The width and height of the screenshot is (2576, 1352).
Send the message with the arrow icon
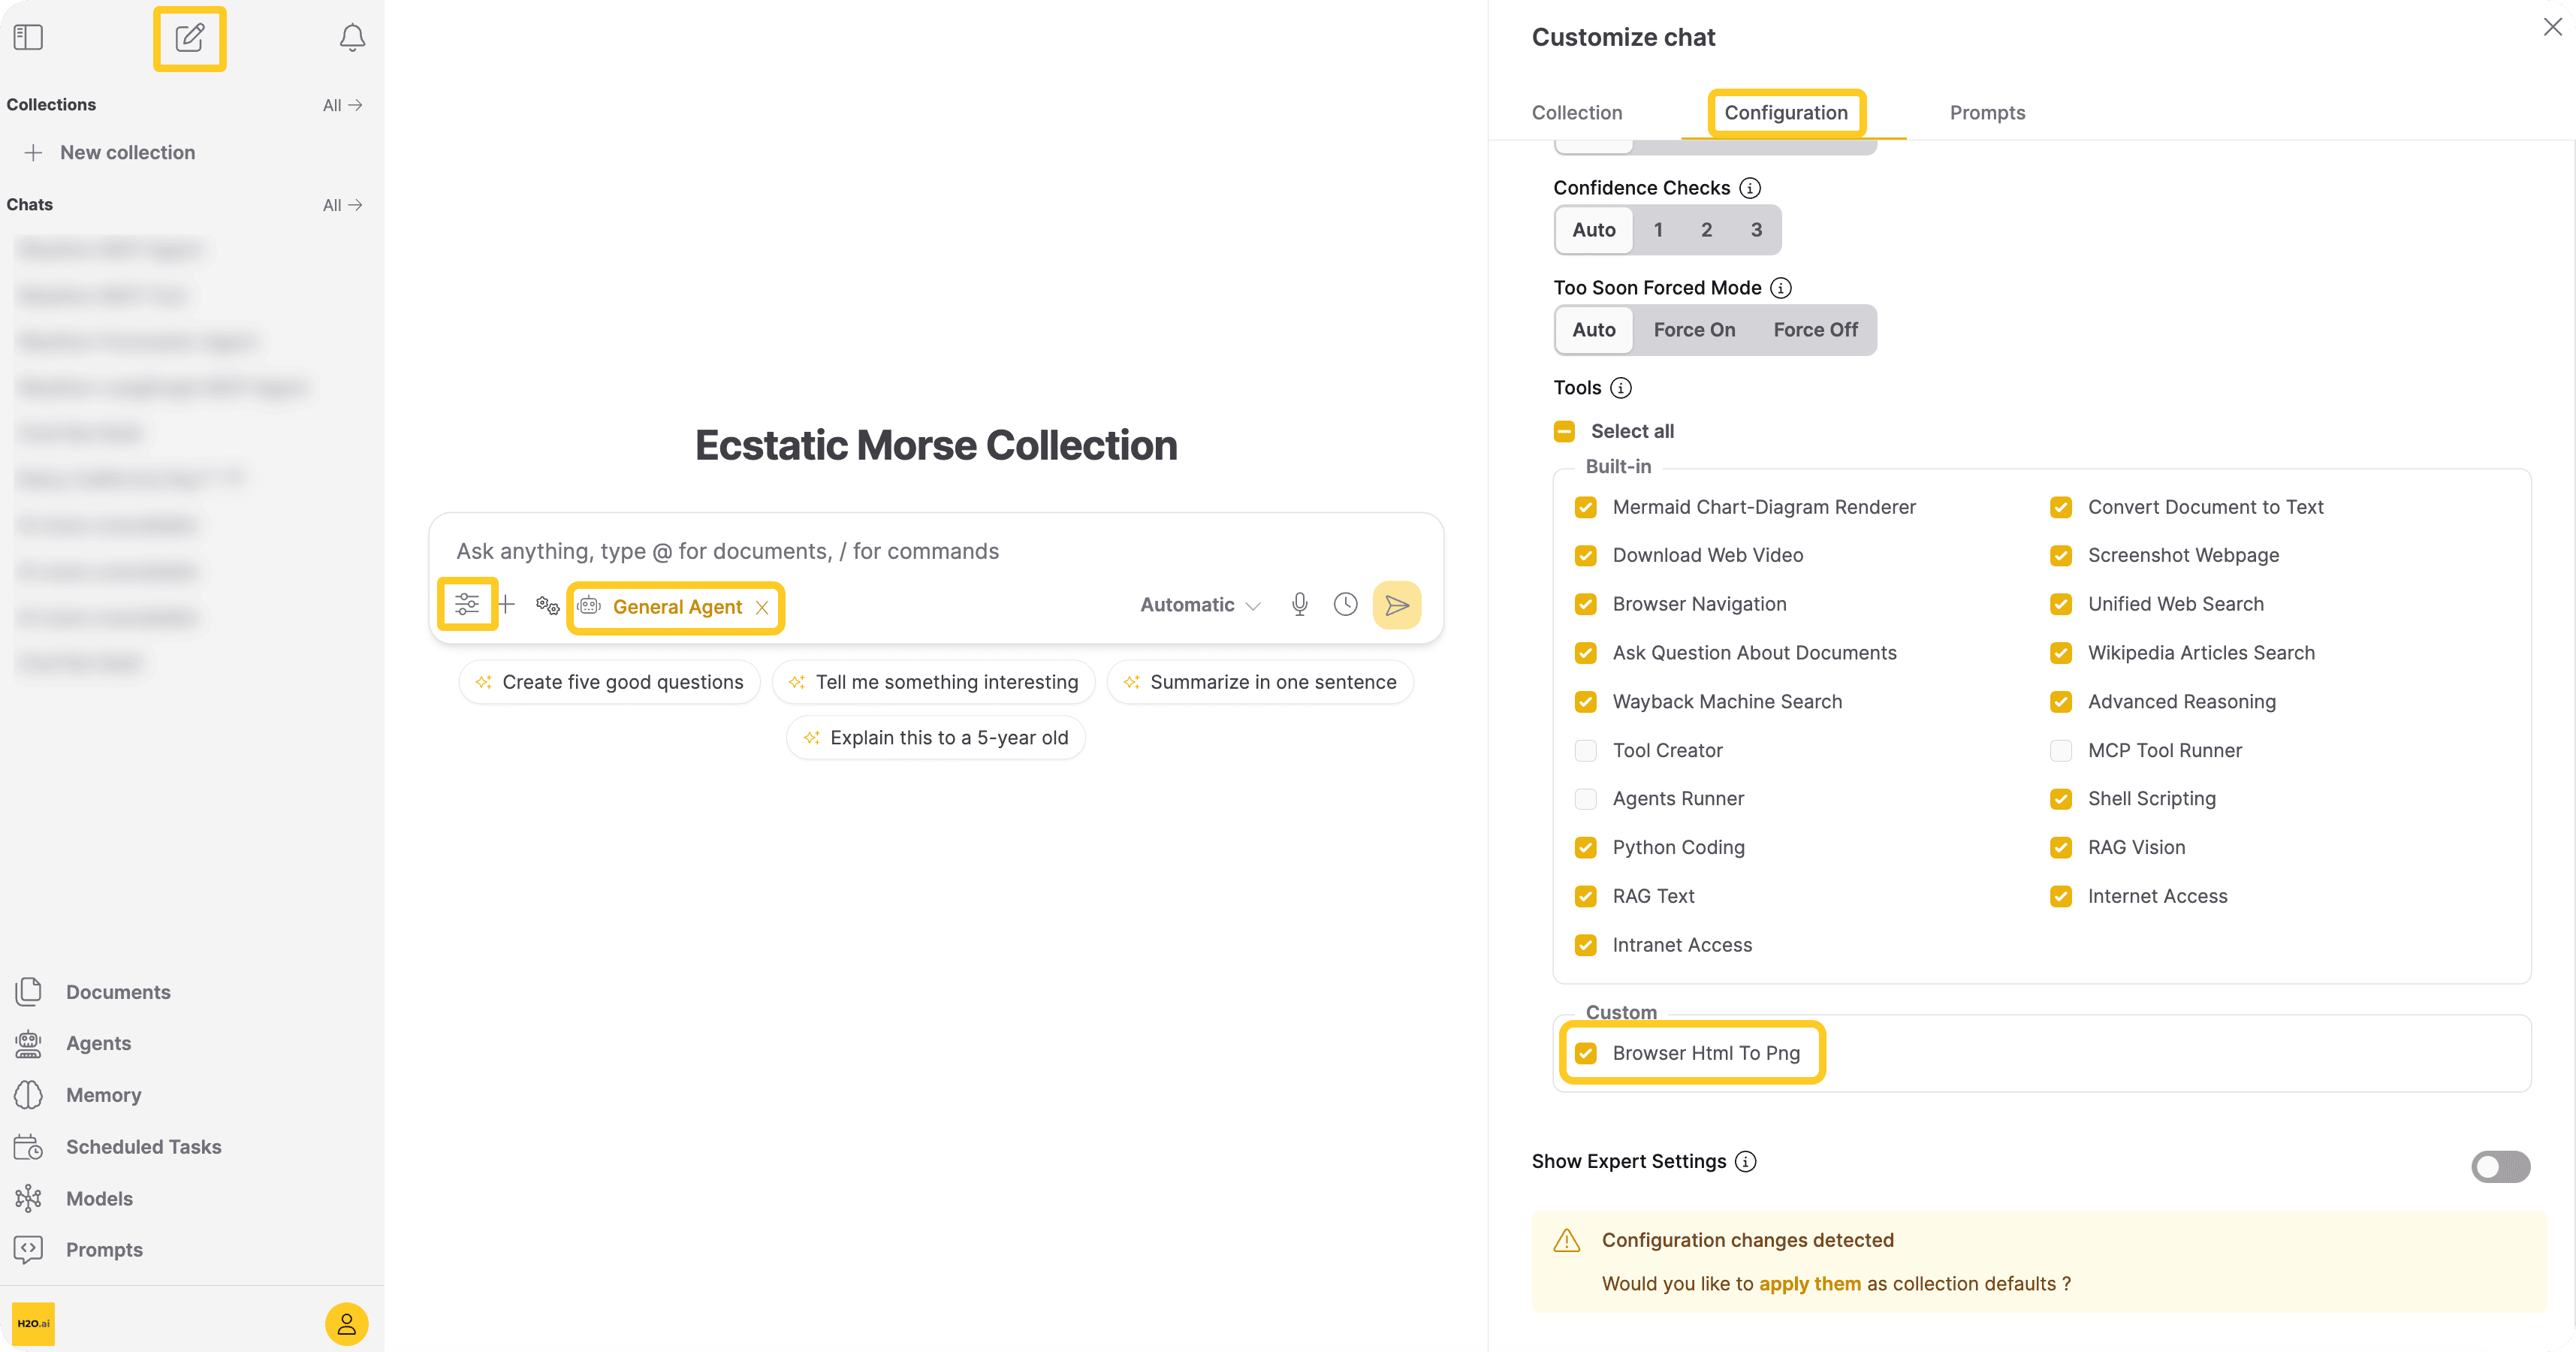(x=1396, y=604)
